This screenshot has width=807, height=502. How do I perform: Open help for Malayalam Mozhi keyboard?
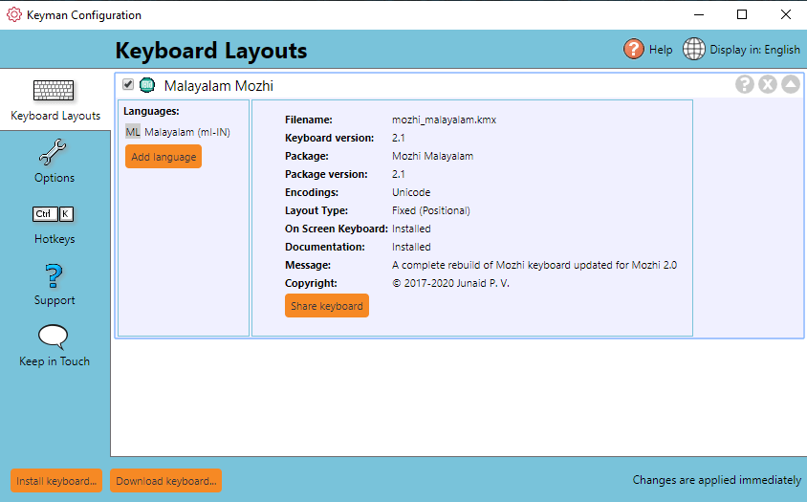click(744, 84)
